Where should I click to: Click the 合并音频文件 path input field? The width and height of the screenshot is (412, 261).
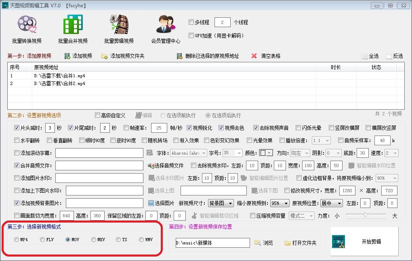pos(99,166)
